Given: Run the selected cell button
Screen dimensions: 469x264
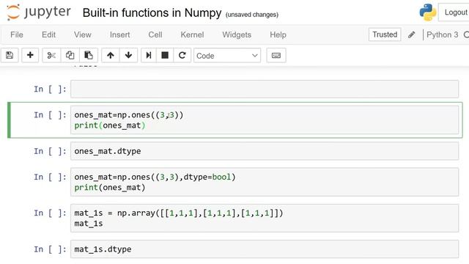Looking at the screenshot, I should click(149, 56).
